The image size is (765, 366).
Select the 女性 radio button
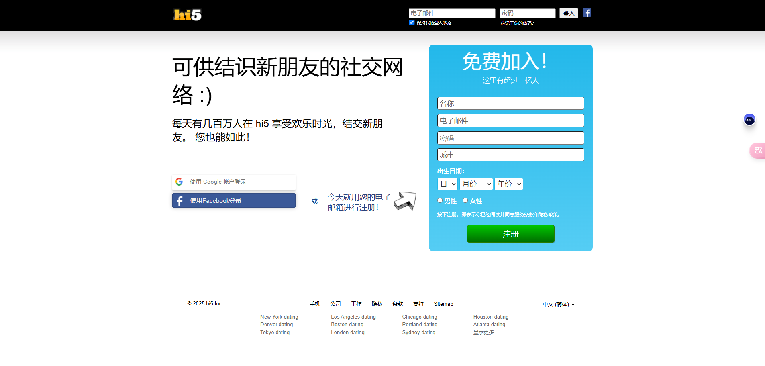pos(465,200)
